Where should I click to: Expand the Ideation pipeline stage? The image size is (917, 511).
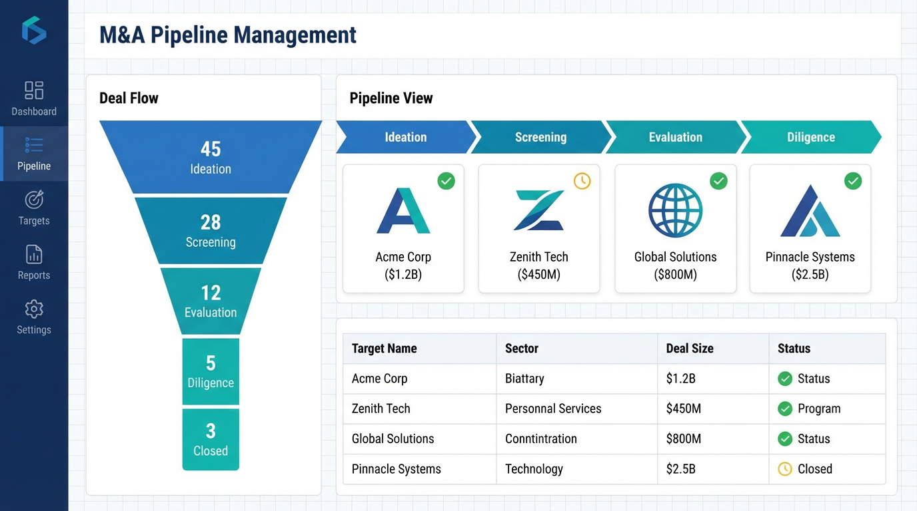coord(405,137)
